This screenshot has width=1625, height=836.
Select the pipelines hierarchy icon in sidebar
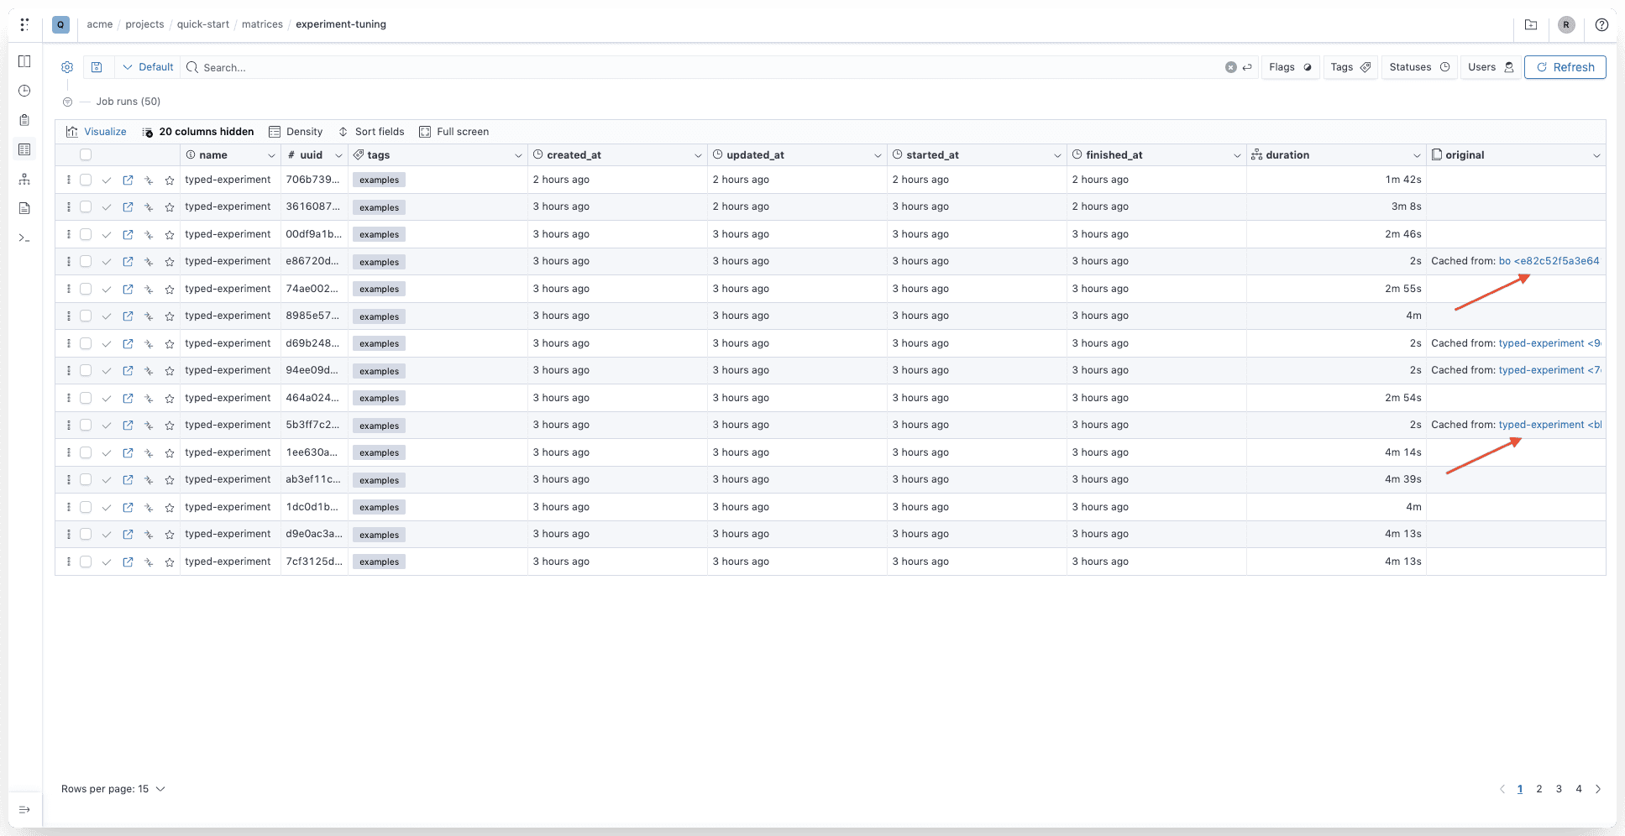[24, 179]
